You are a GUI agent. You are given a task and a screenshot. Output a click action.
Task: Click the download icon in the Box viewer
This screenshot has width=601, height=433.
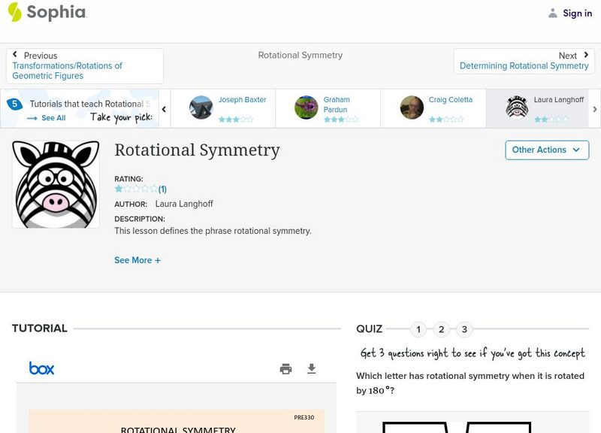click(311, 369)
